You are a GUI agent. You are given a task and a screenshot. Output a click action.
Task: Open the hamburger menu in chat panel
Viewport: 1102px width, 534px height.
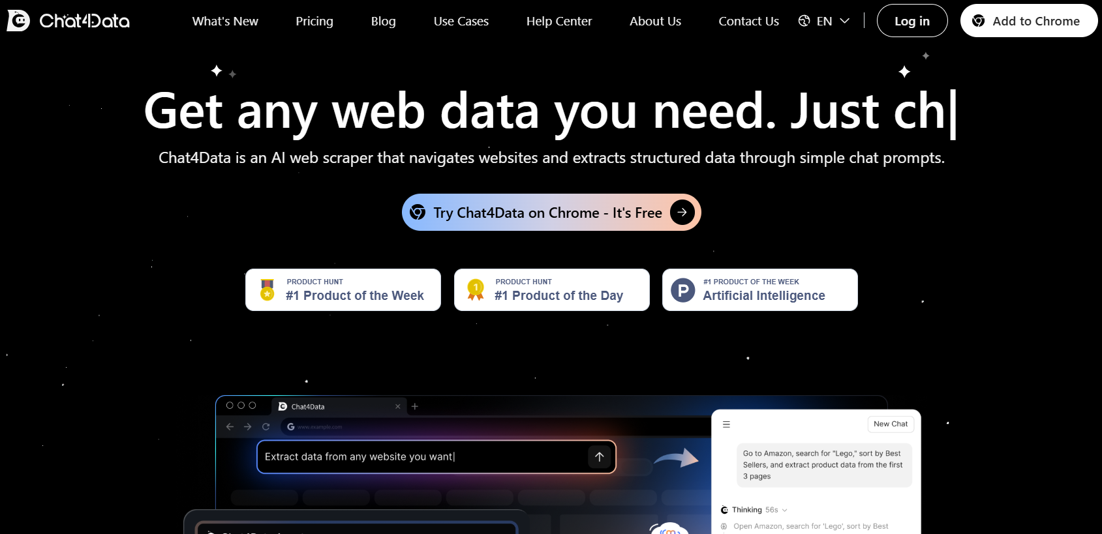point(726,424)
